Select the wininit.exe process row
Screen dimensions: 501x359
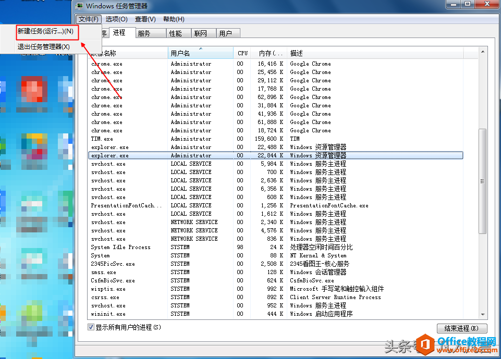(275, 314)
